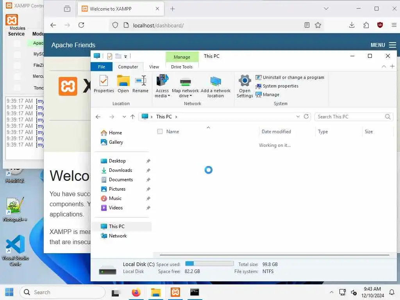Click the chevron after This PC in the breadcrumb

176,116
